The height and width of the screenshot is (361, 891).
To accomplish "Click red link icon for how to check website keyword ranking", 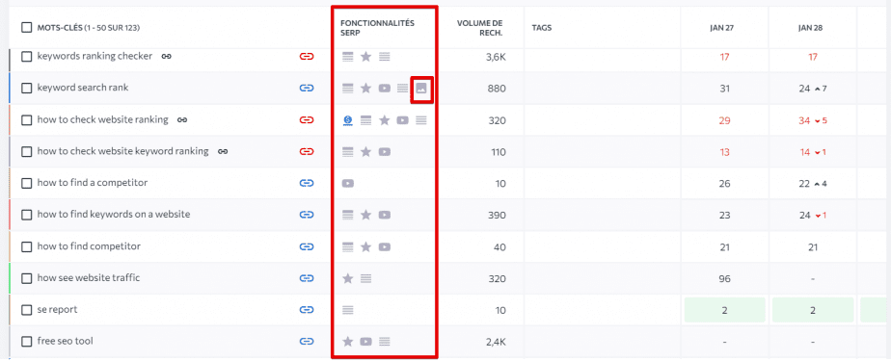I will [307, 151].
